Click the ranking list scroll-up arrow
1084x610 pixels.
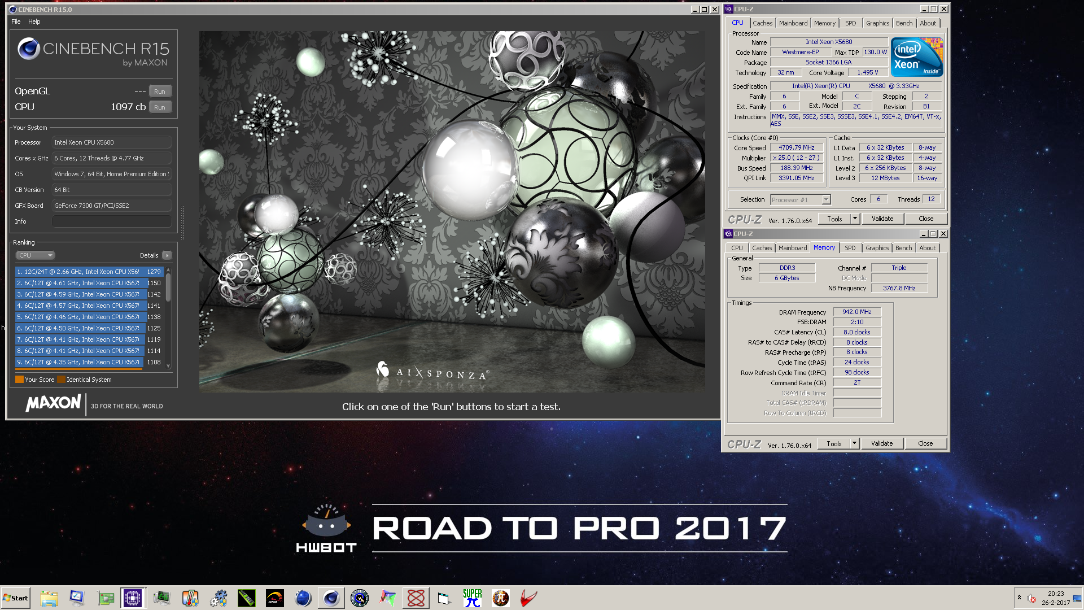click(x=168, y=271)
